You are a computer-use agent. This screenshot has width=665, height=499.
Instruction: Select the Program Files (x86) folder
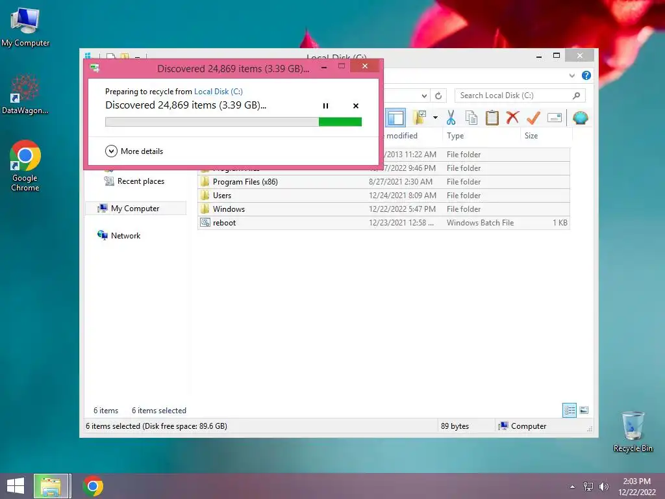383,182
